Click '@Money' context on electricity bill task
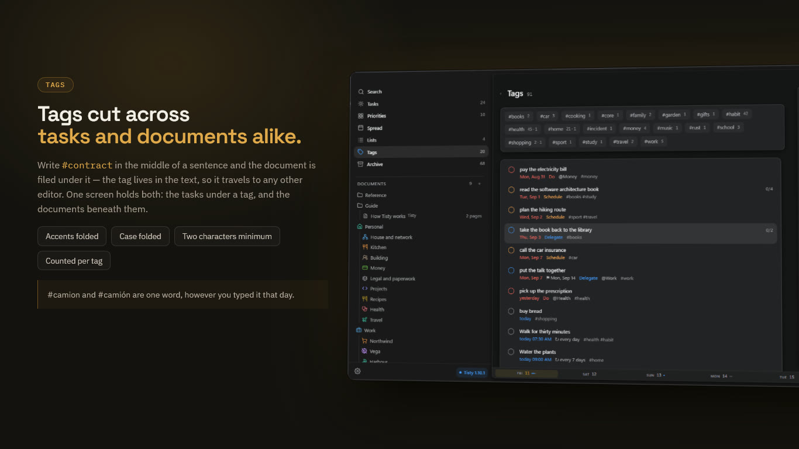 [567, 177]
